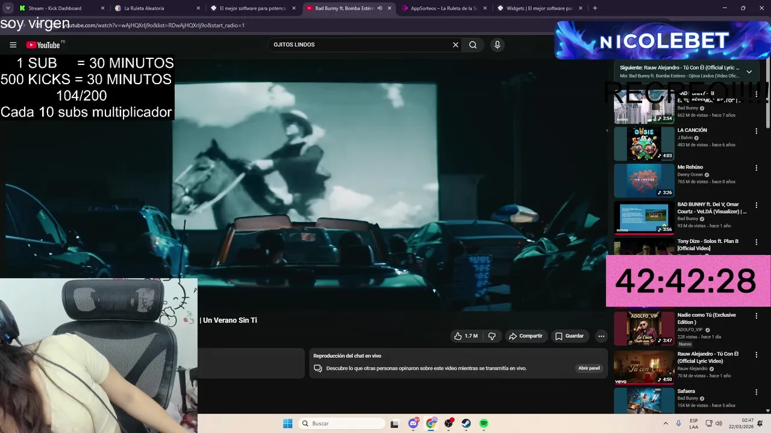Start voice search with the microphone
The image size is (771, 433).
(x=497, y=45)
